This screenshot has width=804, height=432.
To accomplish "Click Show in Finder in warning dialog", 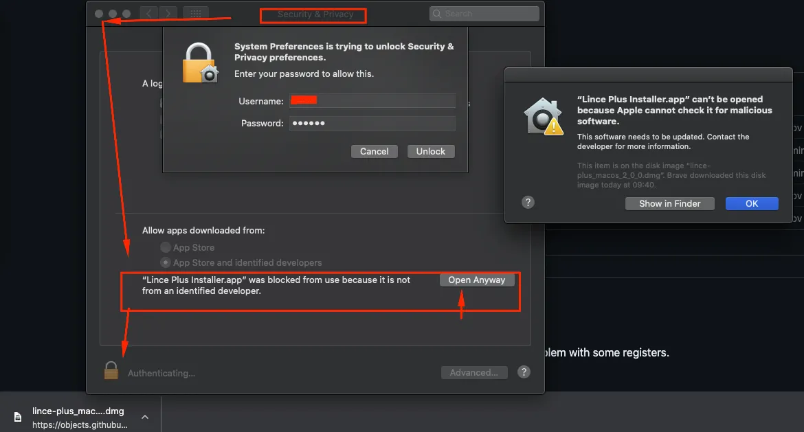I will click(670, 203).
